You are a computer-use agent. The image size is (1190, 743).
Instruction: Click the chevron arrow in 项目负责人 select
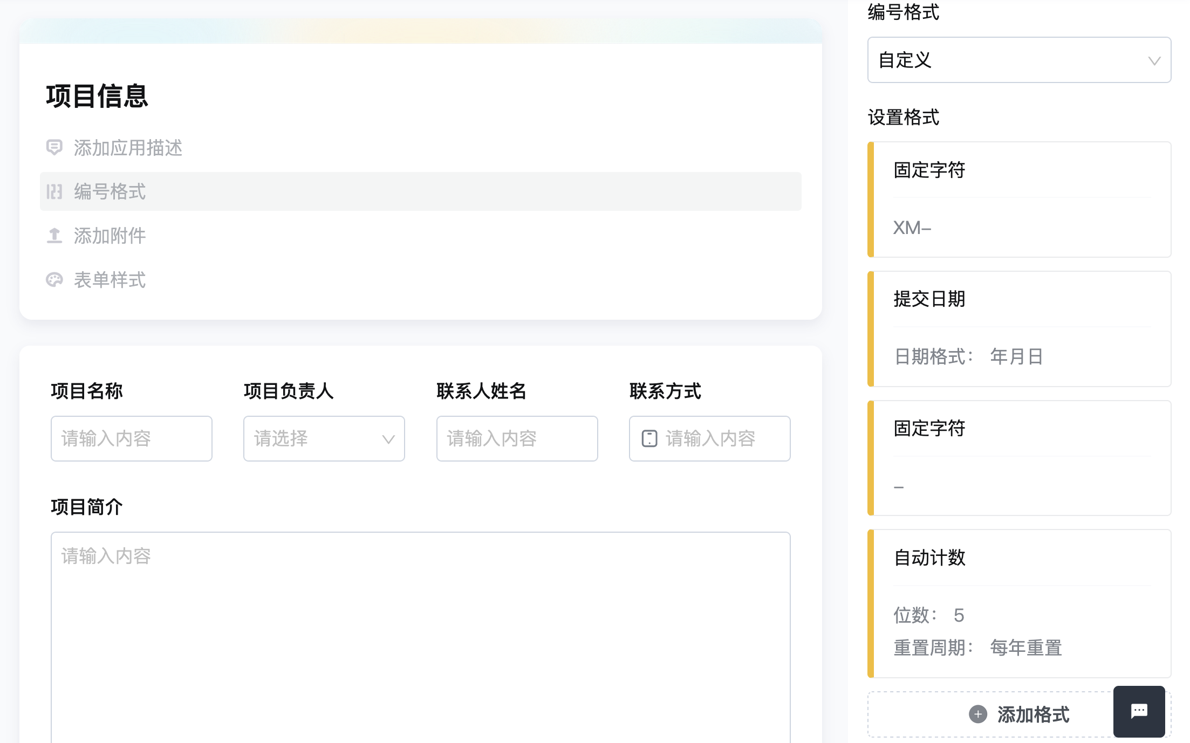(388, 439)
